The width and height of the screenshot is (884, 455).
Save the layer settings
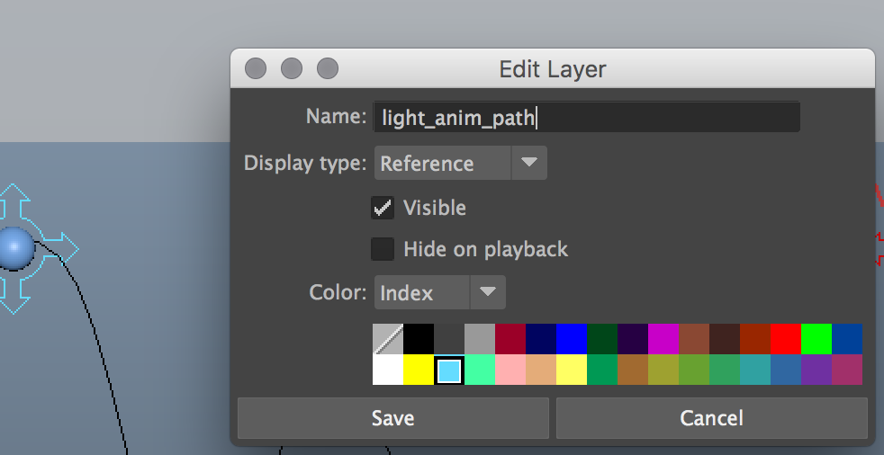click(x=393, y=418)
